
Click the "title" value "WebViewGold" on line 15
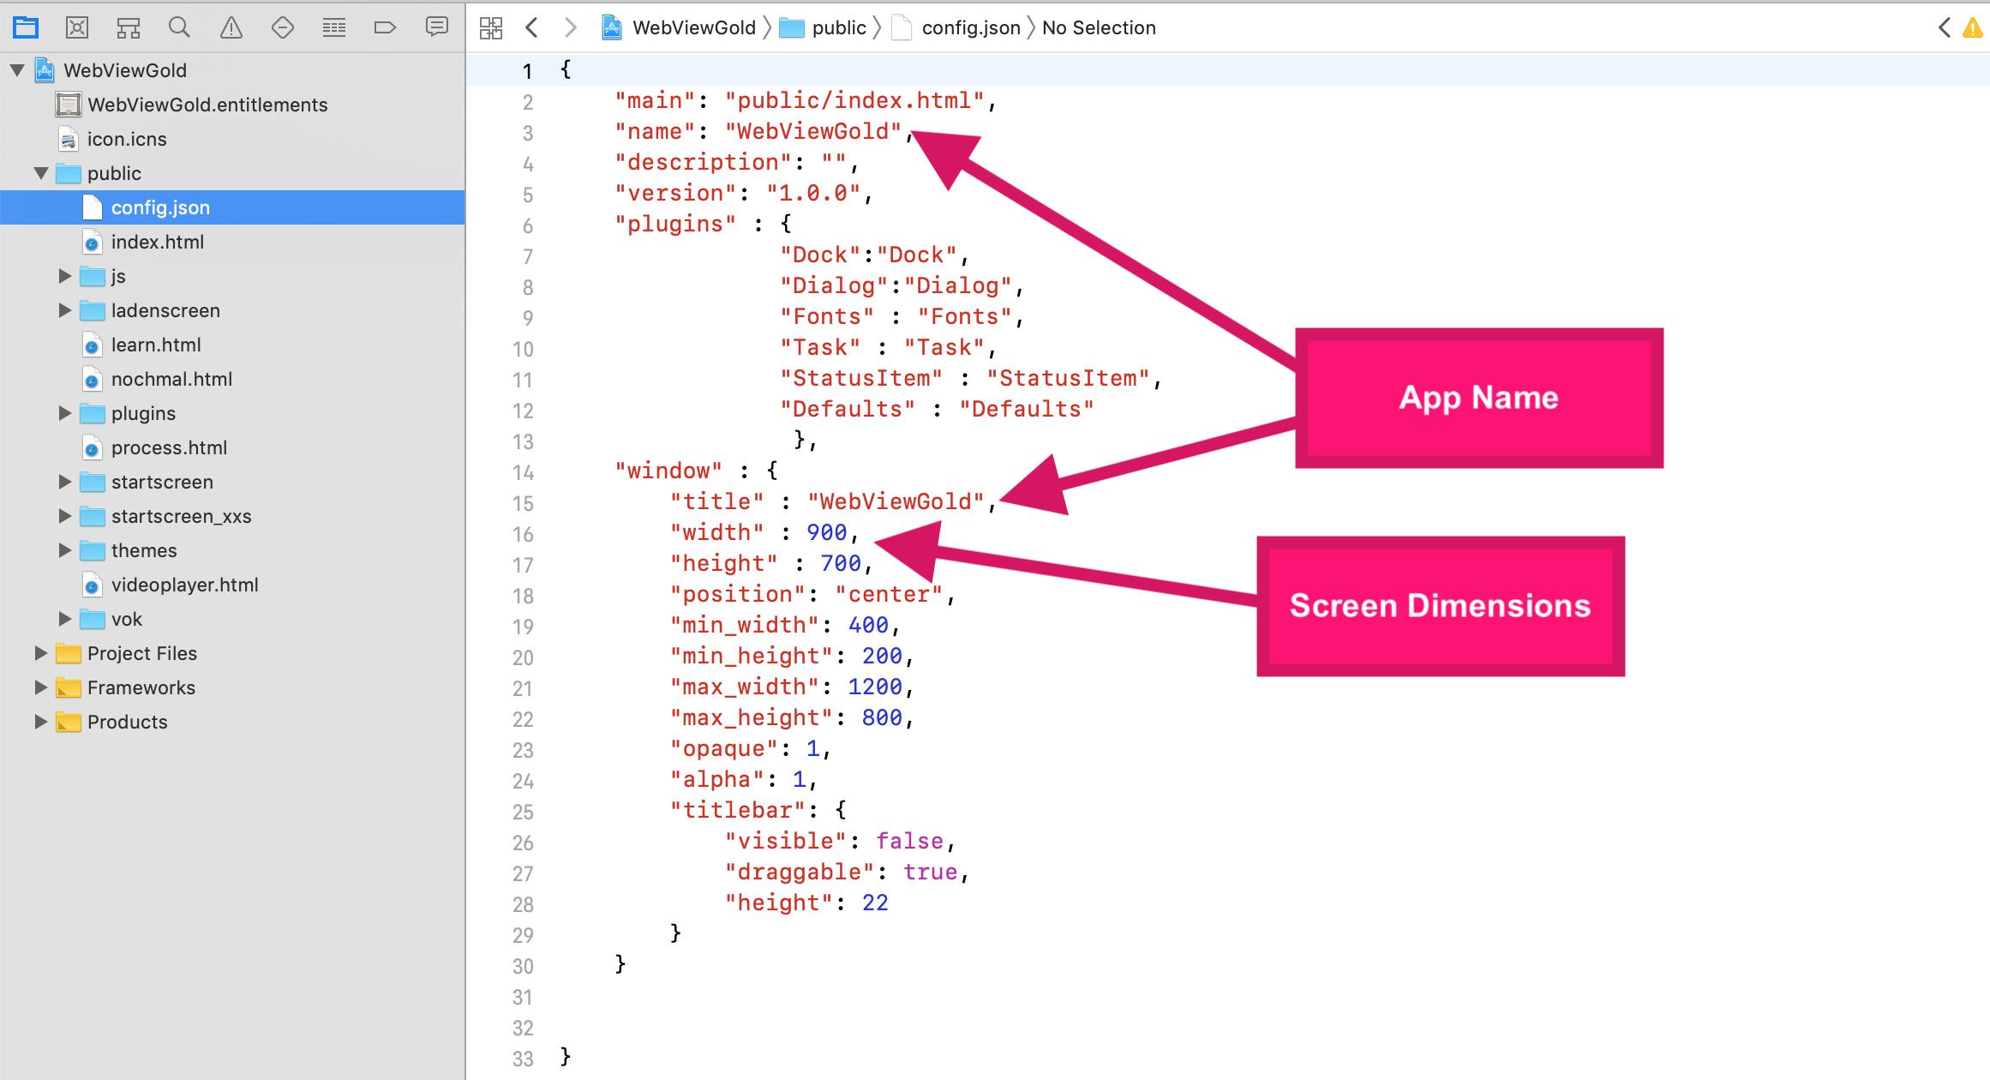[x=896, y=501]
